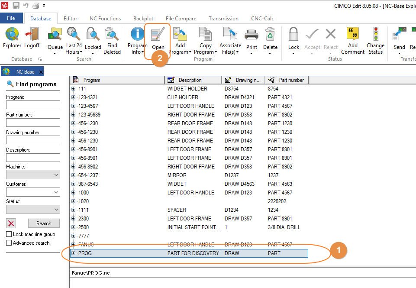Enable Lock machine group checkbox
The image size is (416, 288).
click(9, 234)
